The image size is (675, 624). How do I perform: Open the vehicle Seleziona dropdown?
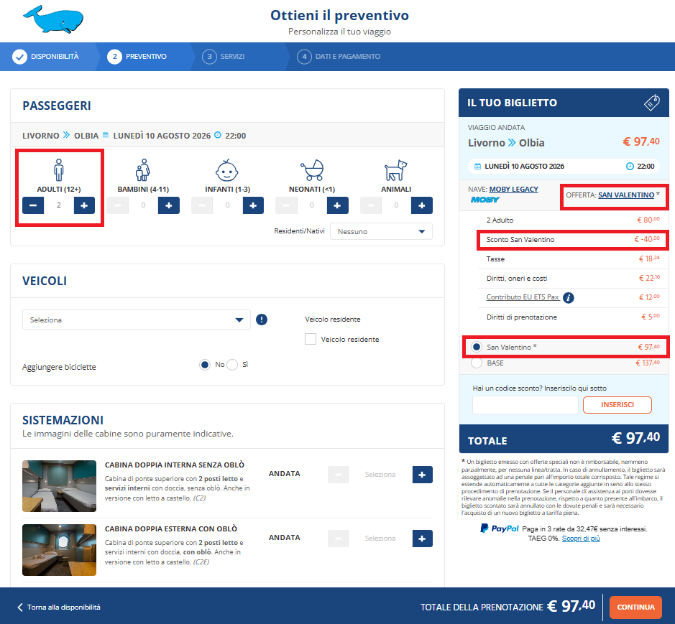pos(137,320)
